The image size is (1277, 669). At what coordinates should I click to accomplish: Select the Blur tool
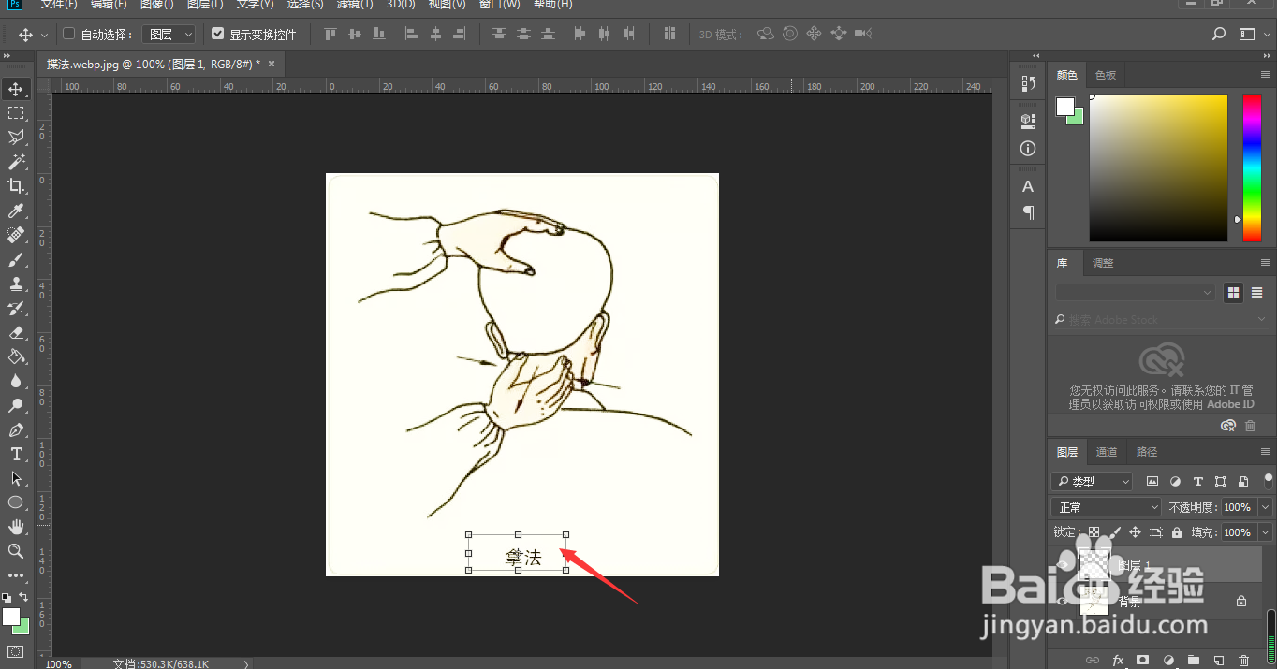coord(16,381)
